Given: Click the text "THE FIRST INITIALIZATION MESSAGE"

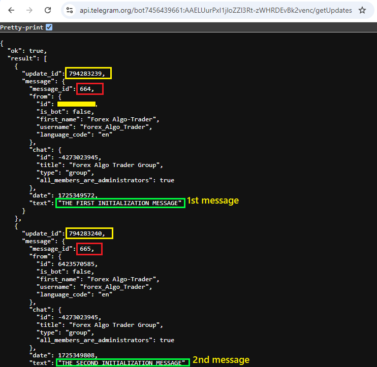Looking at the screenshot, I should [120, 203].
